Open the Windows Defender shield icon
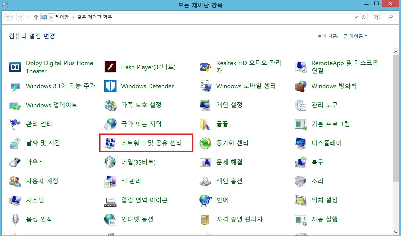Screen dimensions: 401x236 coord(110,86)
